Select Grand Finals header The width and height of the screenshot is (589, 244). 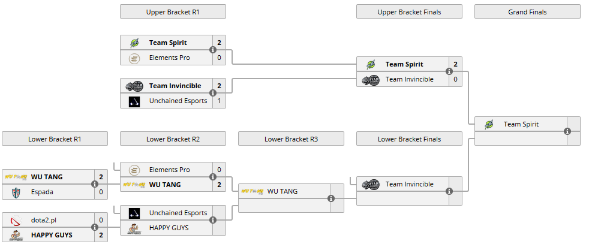[527, 12]
